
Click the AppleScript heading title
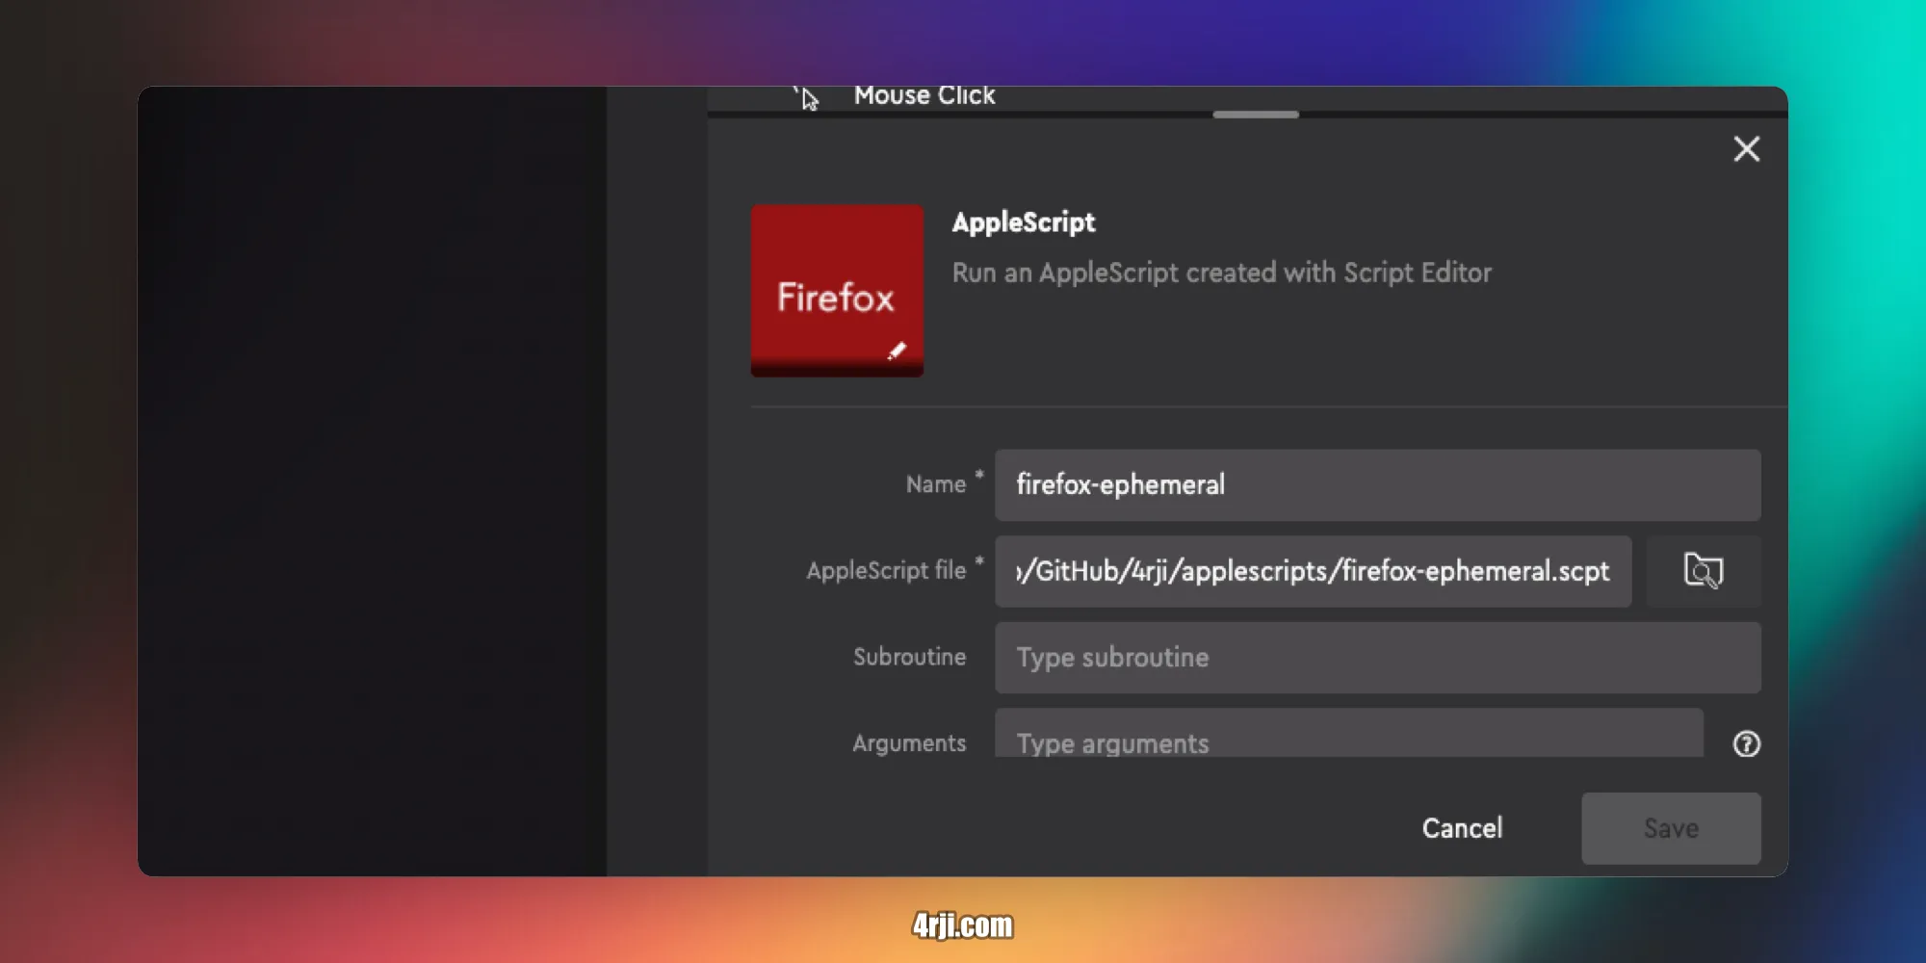1023,222
